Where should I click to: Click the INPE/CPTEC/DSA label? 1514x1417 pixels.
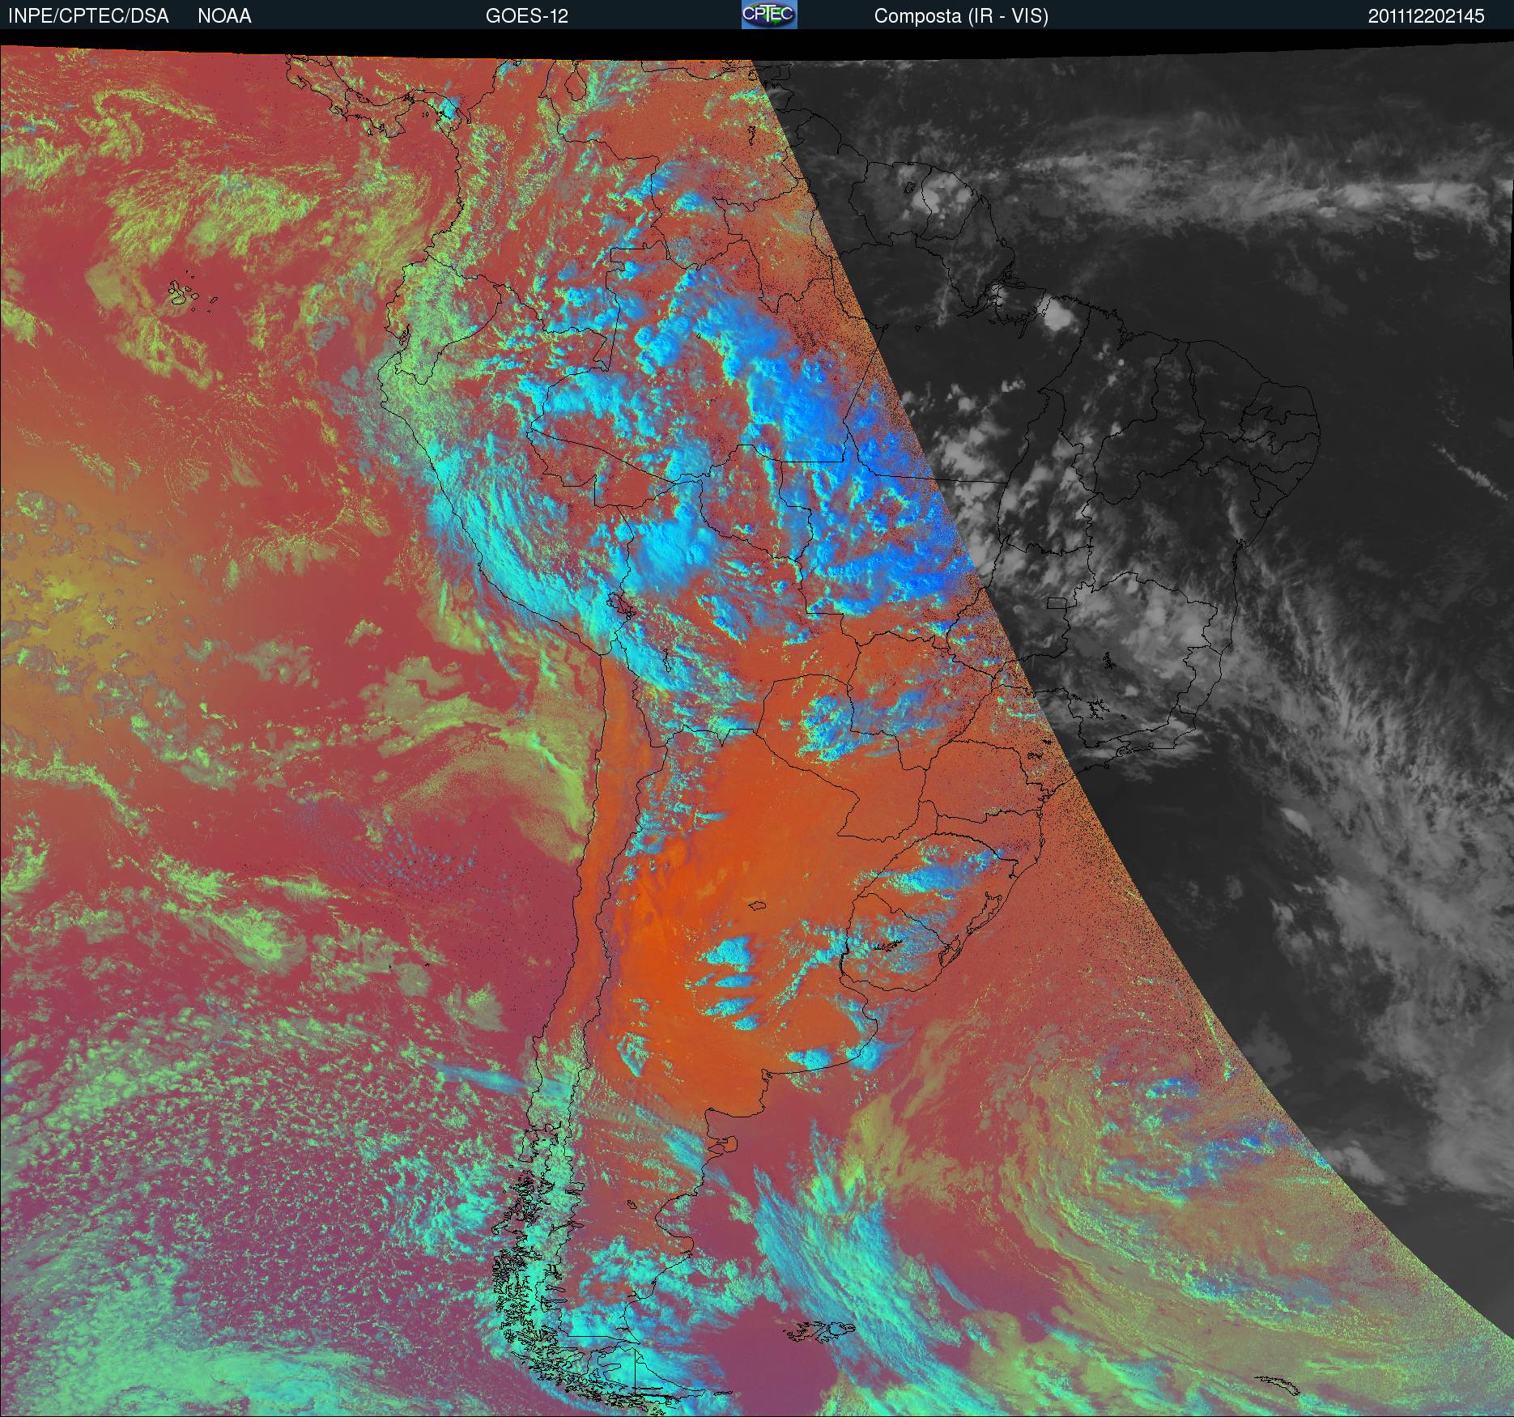click(x=88, y=16)
